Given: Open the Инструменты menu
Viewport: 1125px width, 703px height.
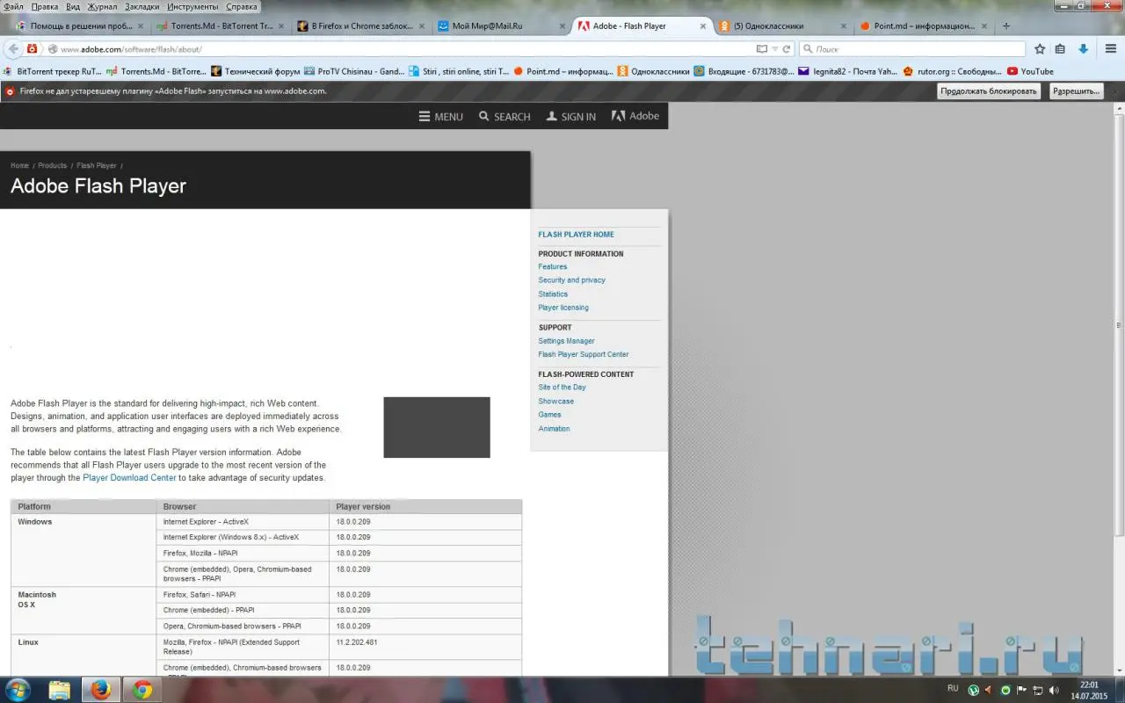Looking at the screenshot, I should 193,6.
